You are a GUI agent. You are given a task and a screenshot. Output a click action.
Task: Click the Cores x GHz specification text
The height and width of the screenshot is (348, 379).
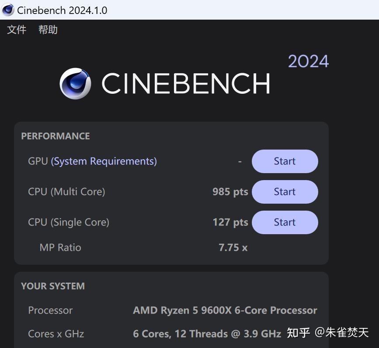click(56, 334)
